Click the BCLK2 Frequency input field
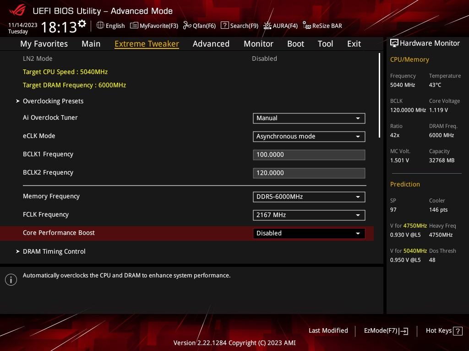 309,173
